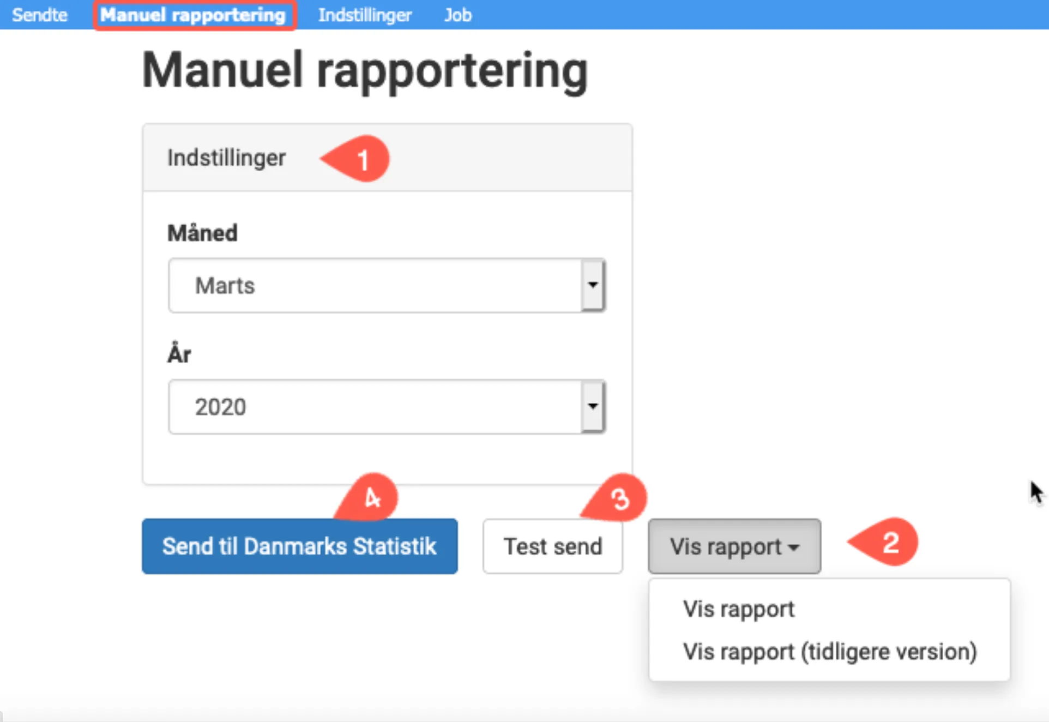The image size is (1049, 722).
Task: Open the Indstillinger navigation tab
Action: point(365,15)
